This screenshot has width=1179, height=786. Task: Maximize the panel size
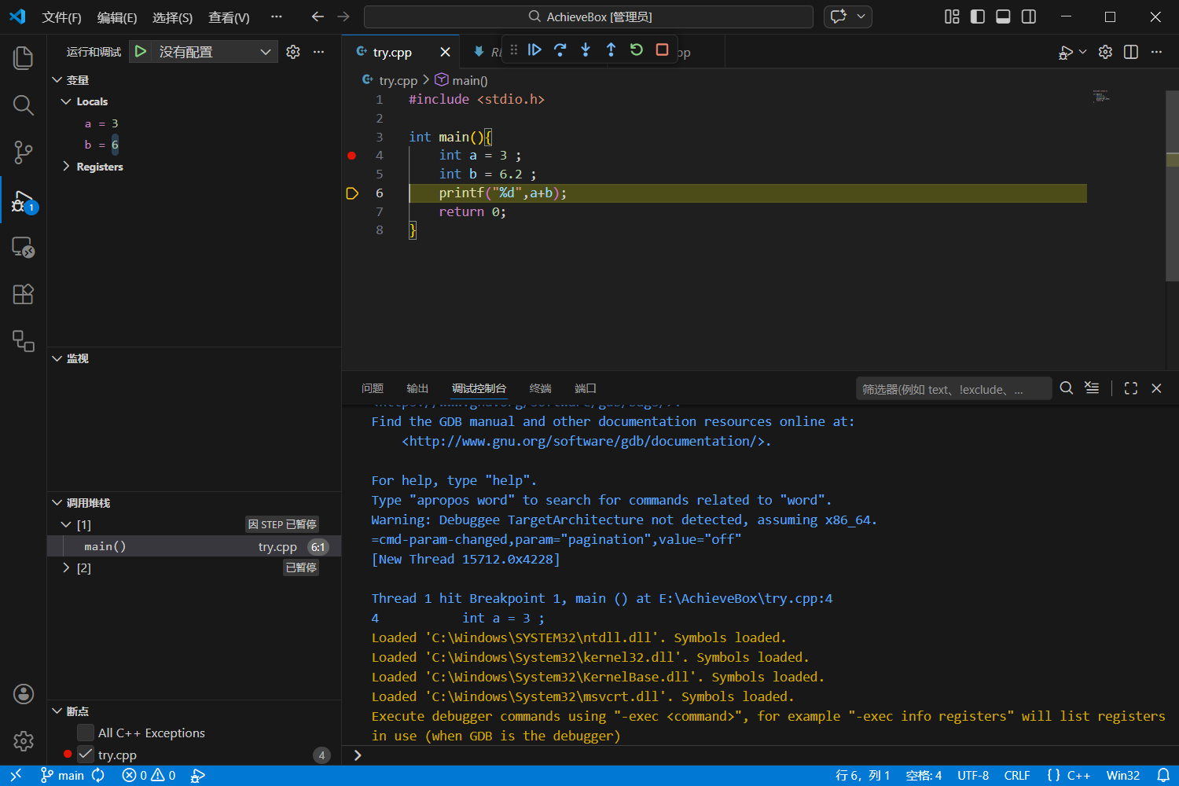pos(1131,388)
